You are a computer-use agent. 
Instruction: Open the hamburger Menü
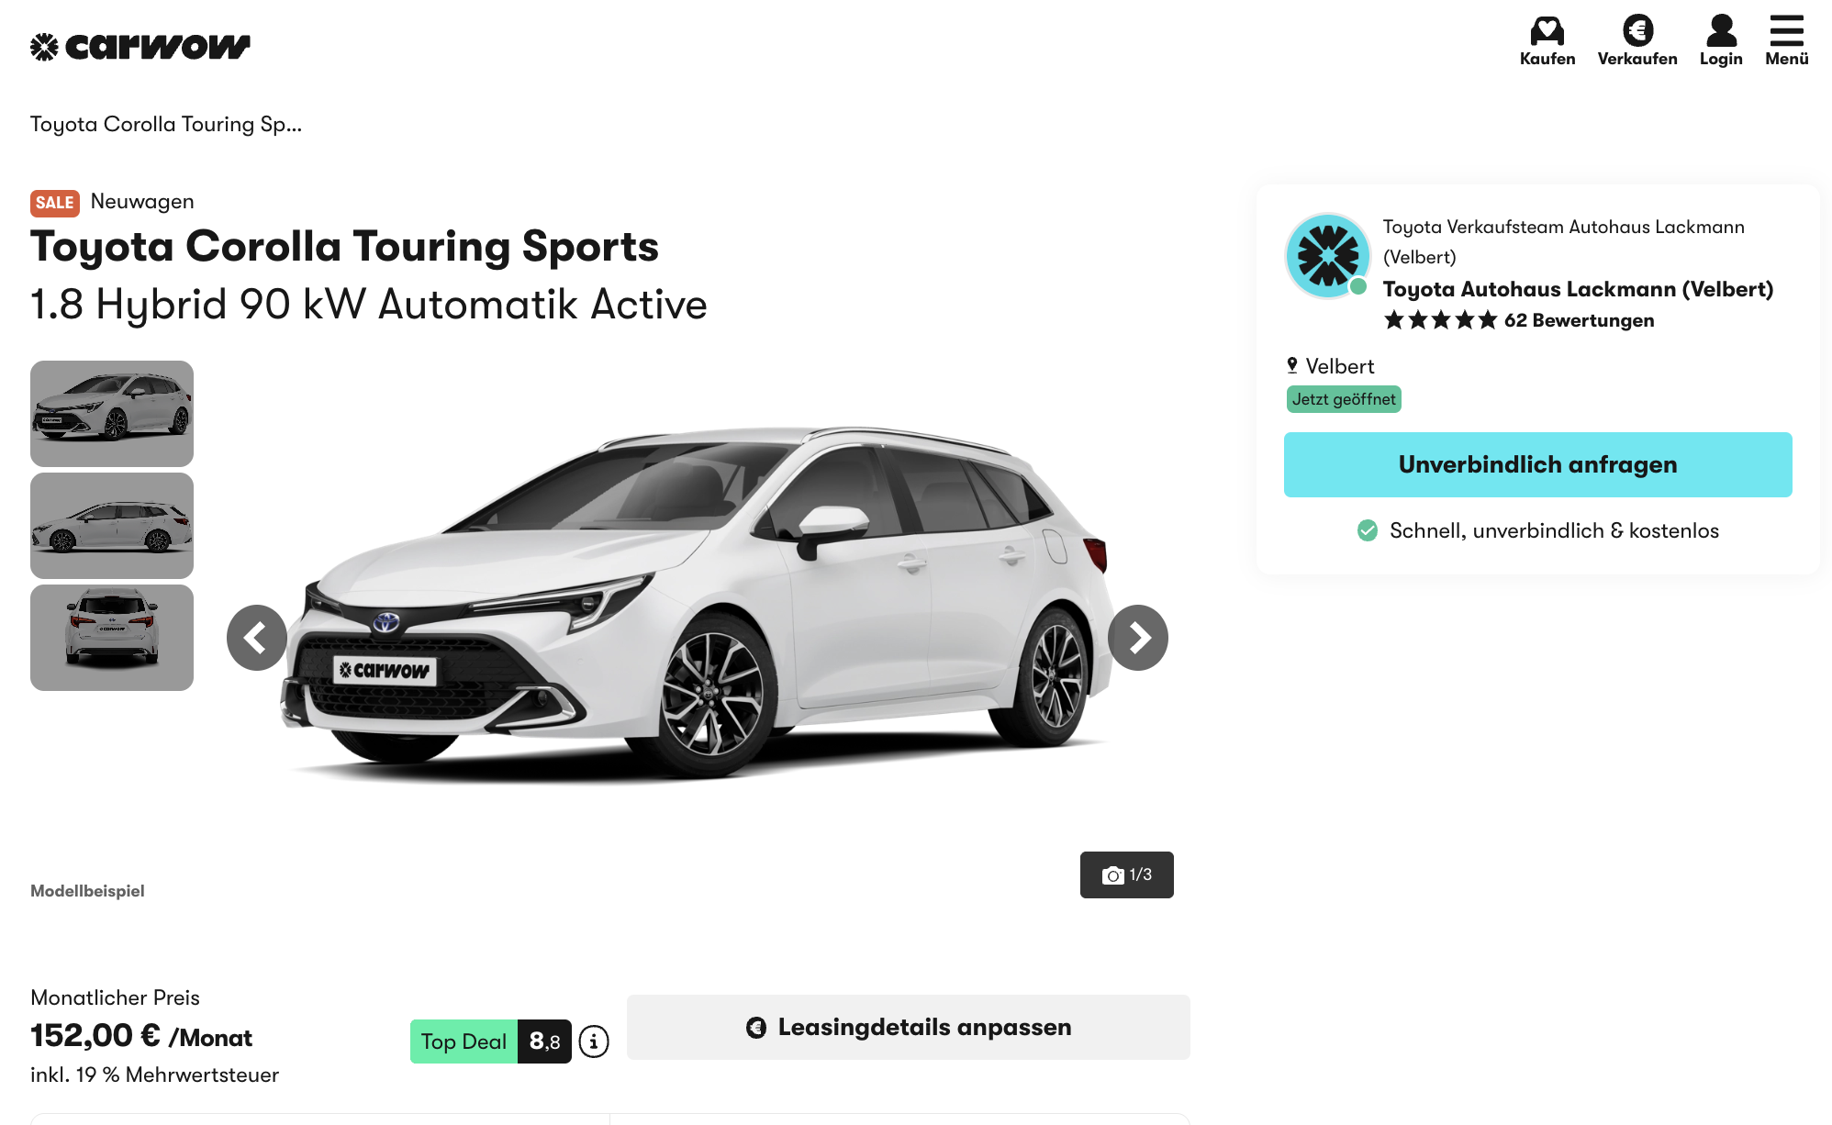pos(1787,40)
